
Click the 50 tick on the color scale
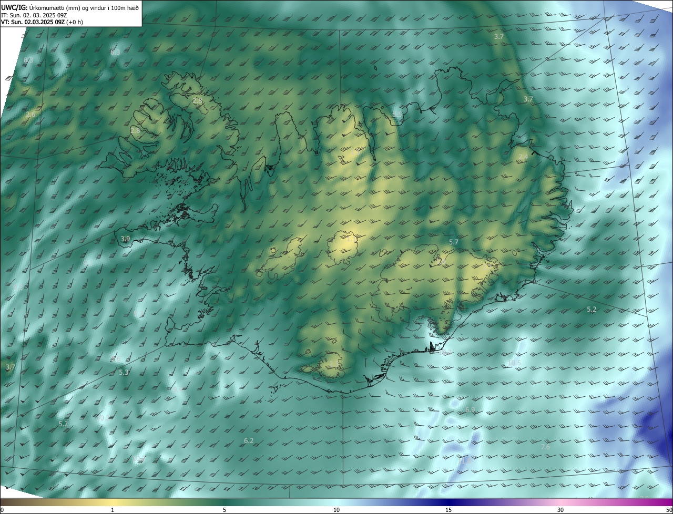[x=669, y=510]
